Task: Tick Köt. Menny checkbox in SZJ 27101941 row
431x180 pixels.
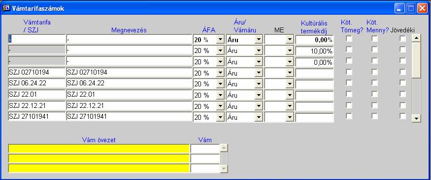Action: 375,116
